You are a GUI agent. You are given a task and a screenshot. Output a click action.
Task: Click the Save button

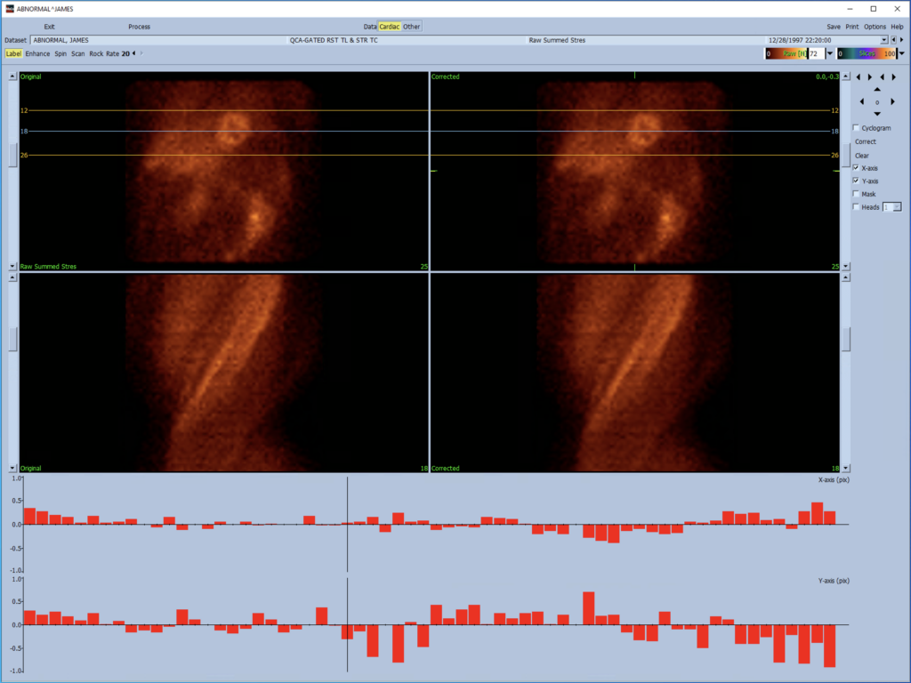[834, 27]
